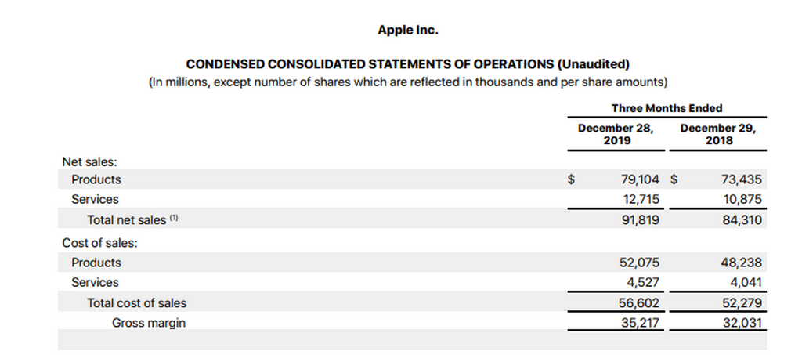Click the 79,104 Products sales value
Viewport: 802px width, 355px height.
[x=640, y=179]
